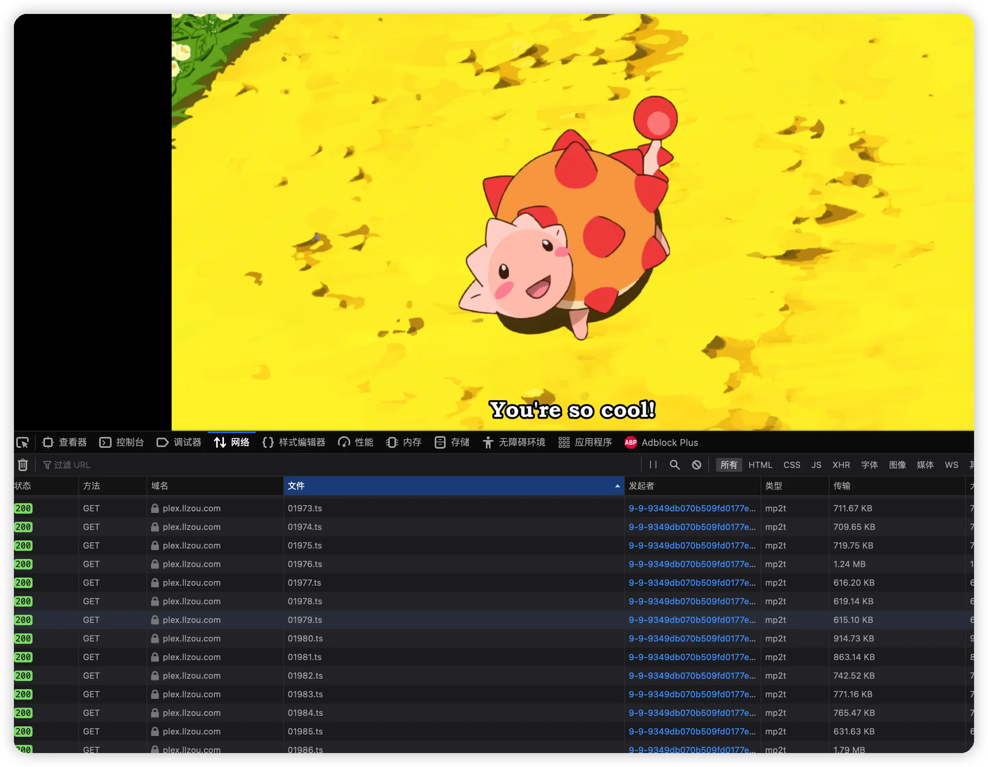Switch to the 控制台 console tab

point(122,442)
